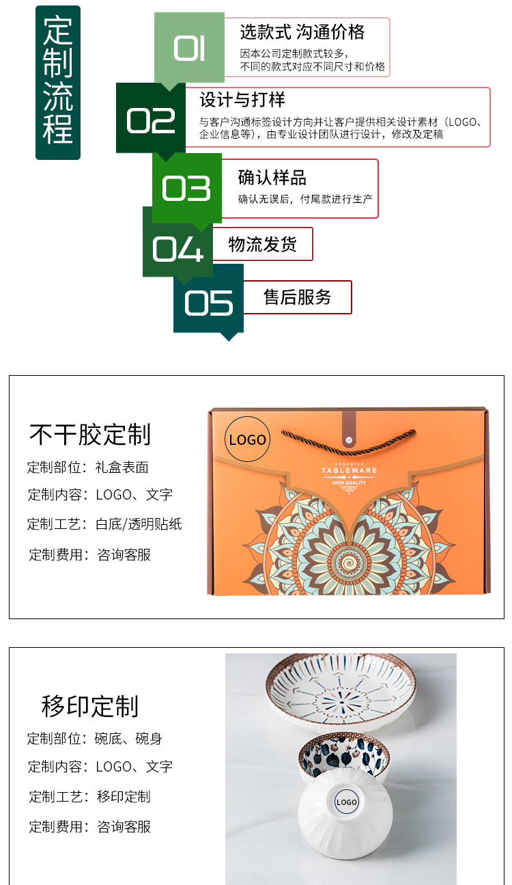The height and width of the screenshot is (885, 512).
Task: Select the 确认样品 step box
Action: [x=300, y=189]
